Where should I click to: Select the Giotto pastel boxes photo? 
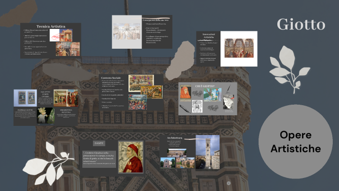[x=26, y=98]
